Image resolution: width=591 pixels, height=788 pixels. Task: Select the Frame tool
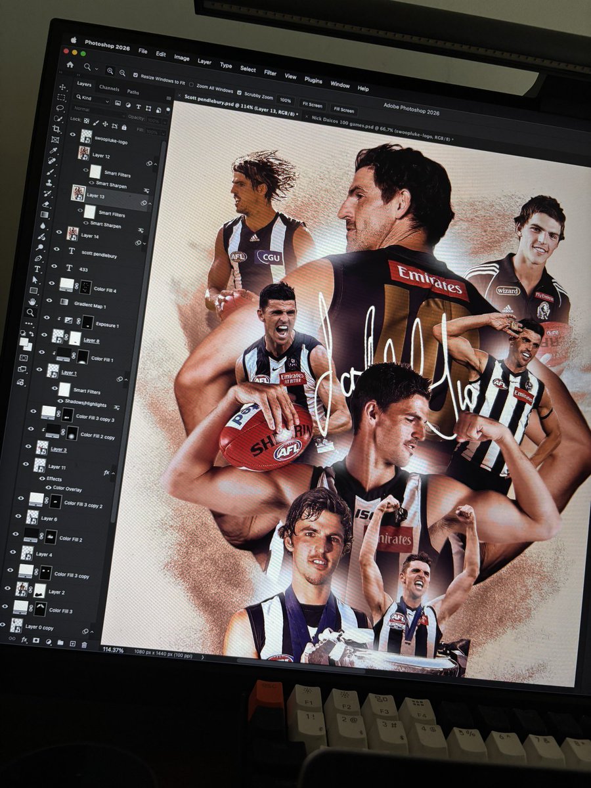point(55,140)
